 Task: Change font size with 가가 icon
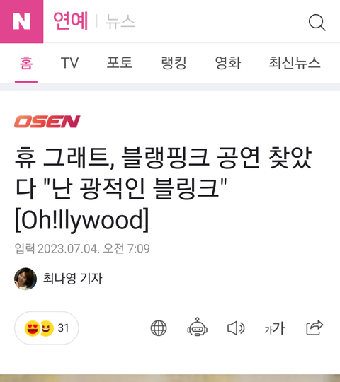[x=275, y=328]
